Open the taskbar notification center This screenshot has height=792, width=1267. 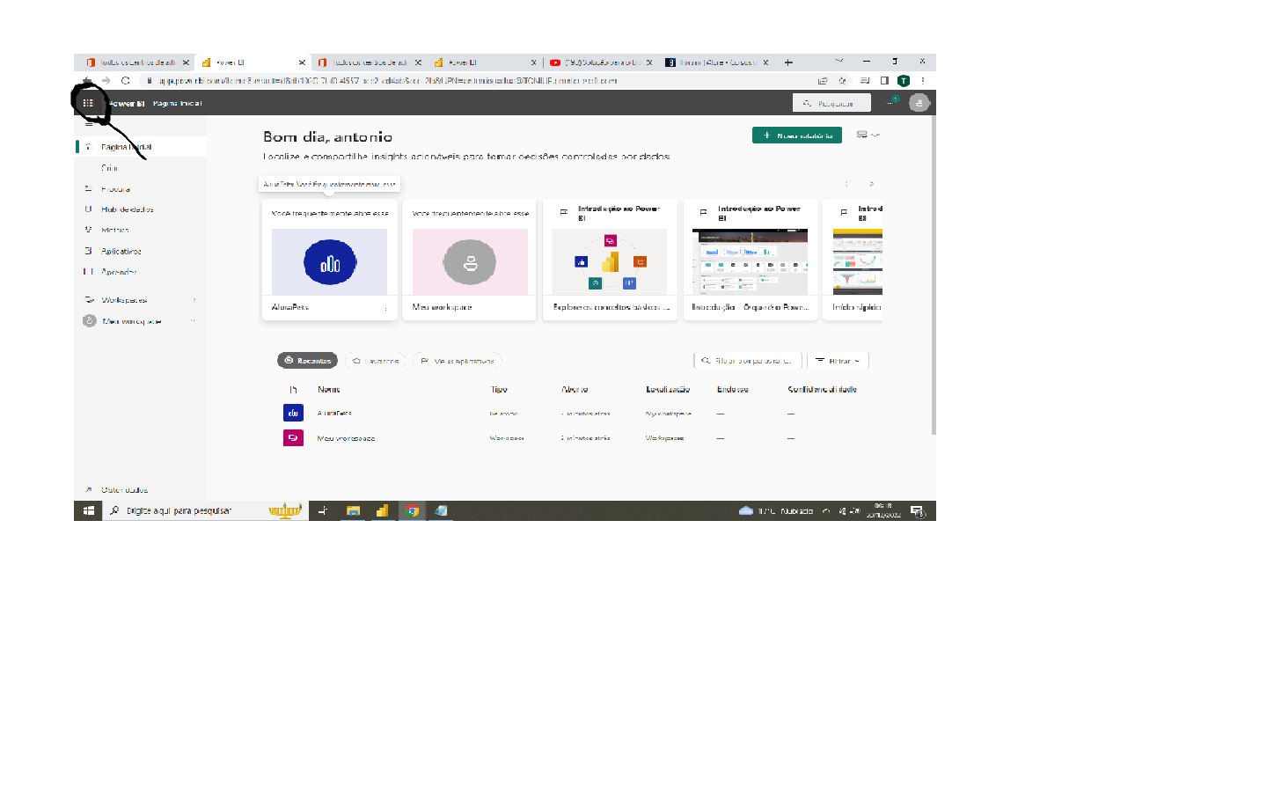tap(918, 510)
